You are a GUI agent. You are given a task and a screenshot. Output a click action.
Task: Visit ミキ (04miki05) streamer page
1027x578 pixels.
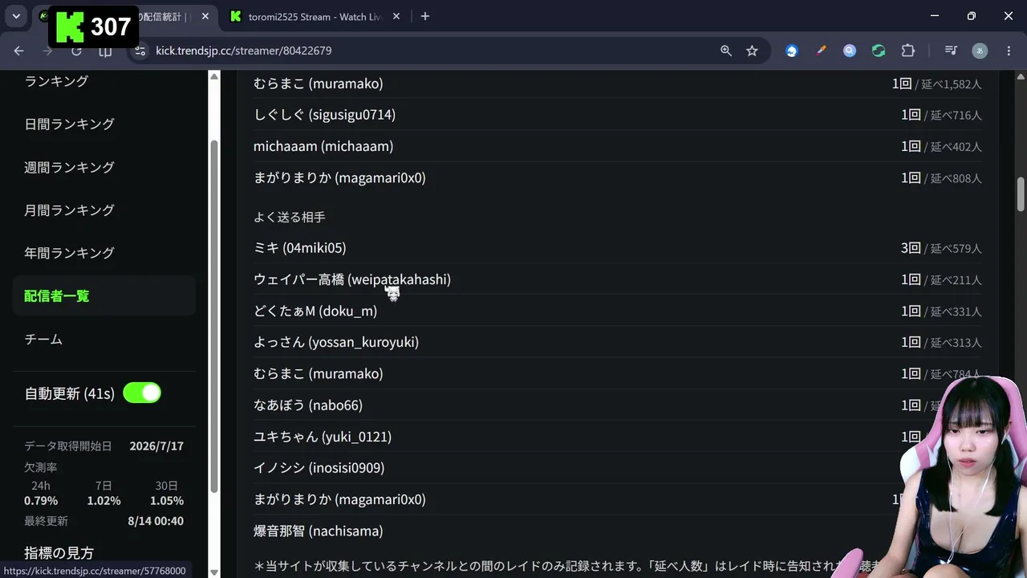[x=300, y=248]
